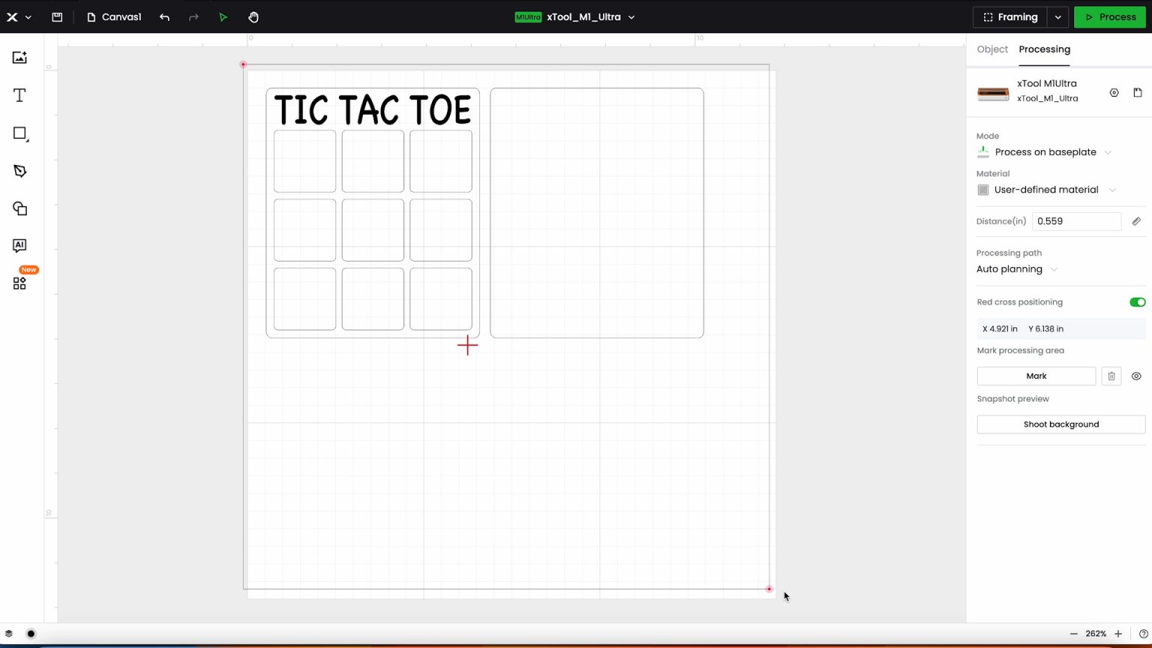The height and width of the screenshot is (648, 1152).
Task: Select the Hand pan tool
Action: [x=253, y=16]
